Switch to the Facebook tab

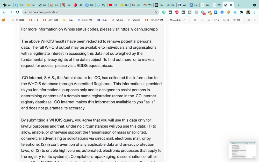coord(90,5)
